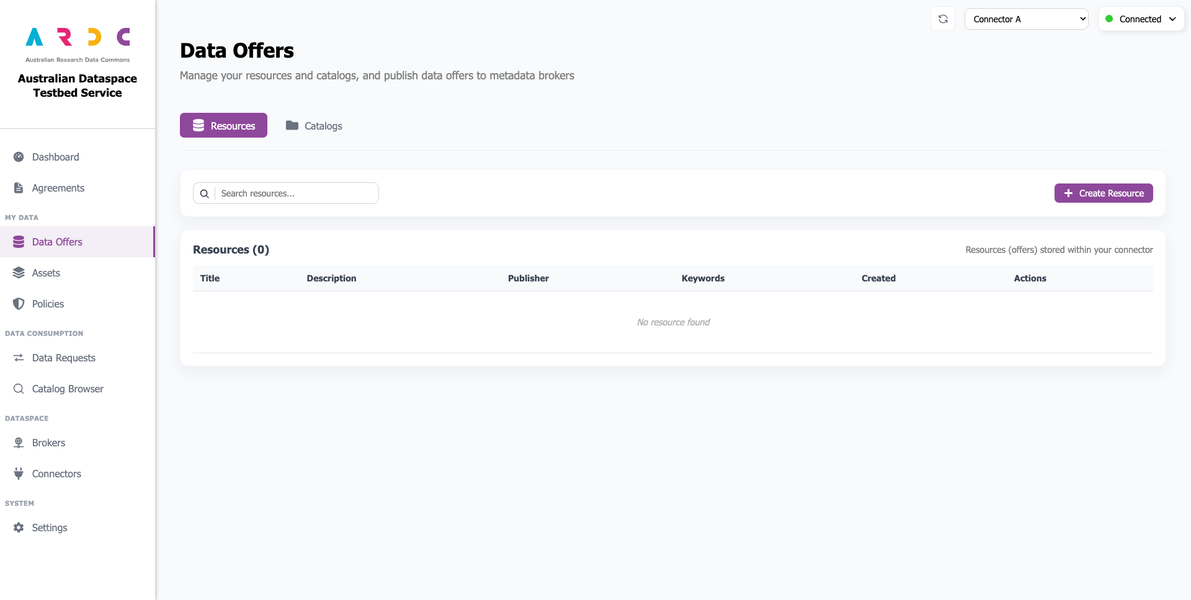
Task: Click the Policies shield icon
Action: pos(19,304)
